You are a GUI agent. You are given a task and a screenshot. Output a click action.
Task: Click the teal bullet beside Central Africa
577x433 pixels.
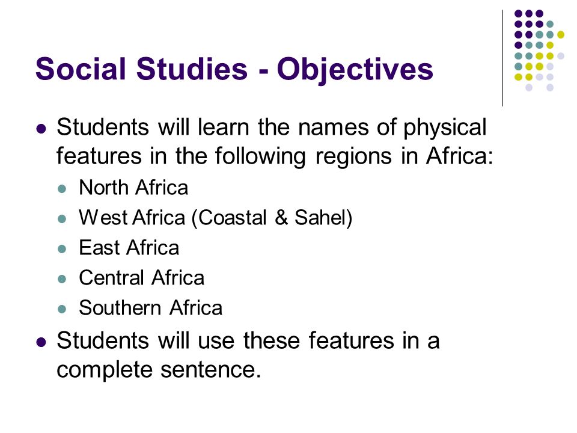point(62,279)
